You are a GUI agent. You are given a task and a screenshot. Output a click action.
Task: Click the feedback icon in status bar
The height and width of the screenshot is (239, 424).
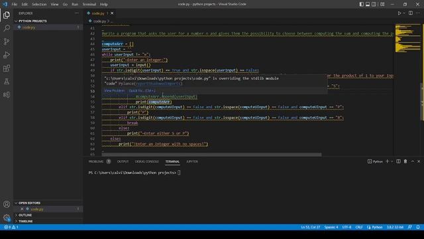click(410, 227)
